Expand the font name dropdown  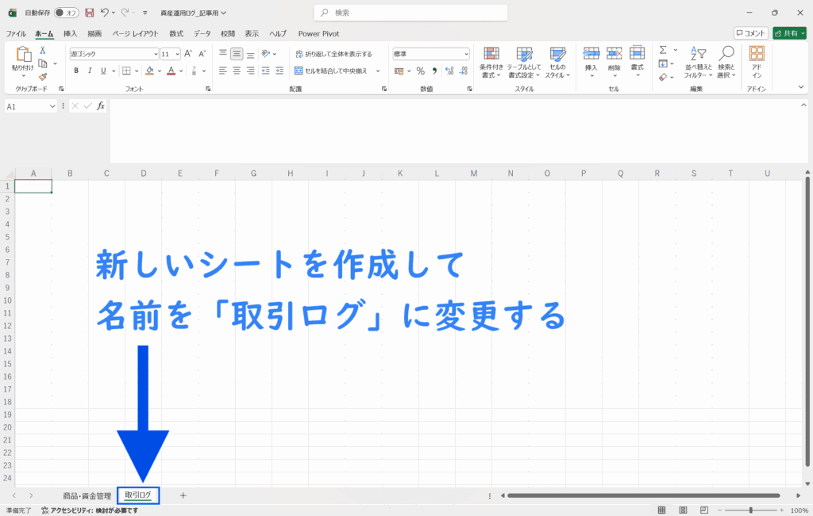pos(156,54)
